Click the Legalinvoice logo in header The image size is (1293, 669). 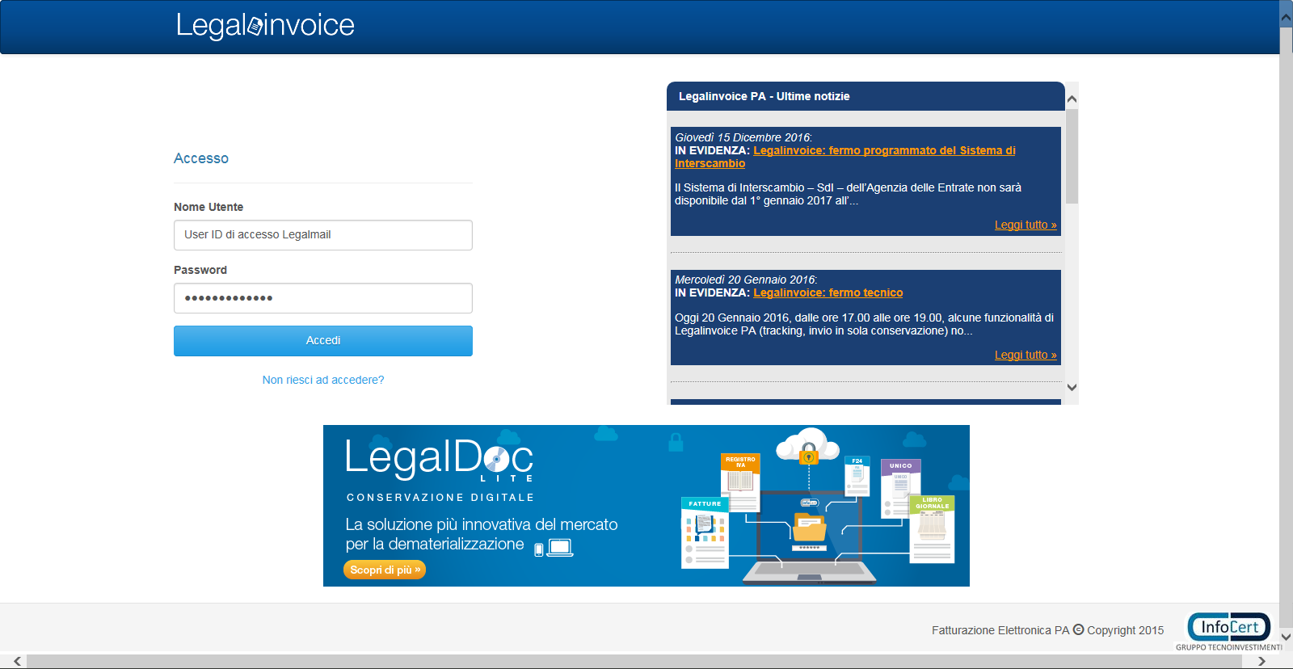coord(265,26)
